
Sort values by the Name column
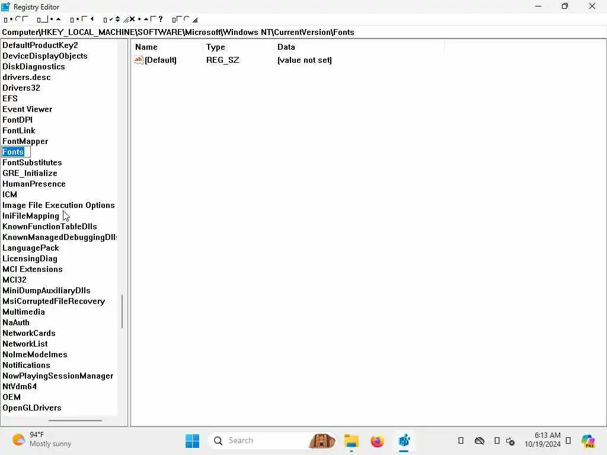167,47
